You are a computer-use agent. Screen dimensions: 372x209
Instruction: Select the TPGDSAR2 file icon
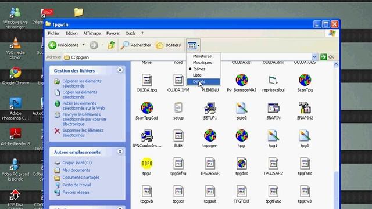coord(273,164)
